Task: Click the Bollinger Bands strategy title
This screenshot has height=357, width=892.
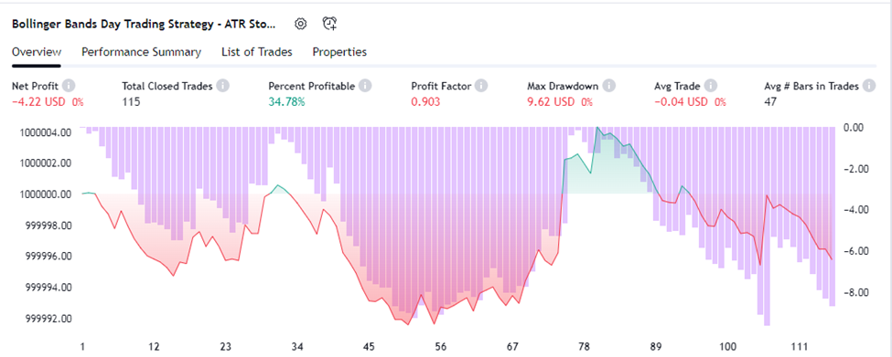Action: point(144,24)
